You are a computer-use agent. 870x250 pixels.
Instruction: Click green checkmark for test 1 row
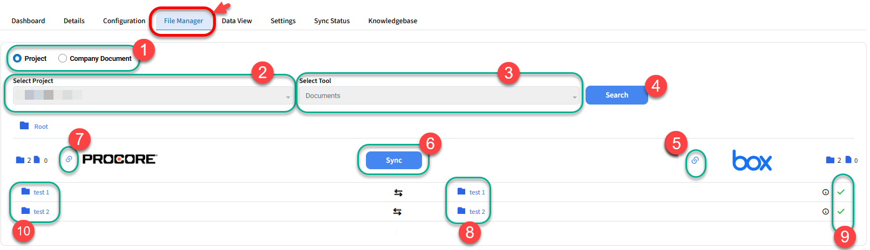(841, 192)
